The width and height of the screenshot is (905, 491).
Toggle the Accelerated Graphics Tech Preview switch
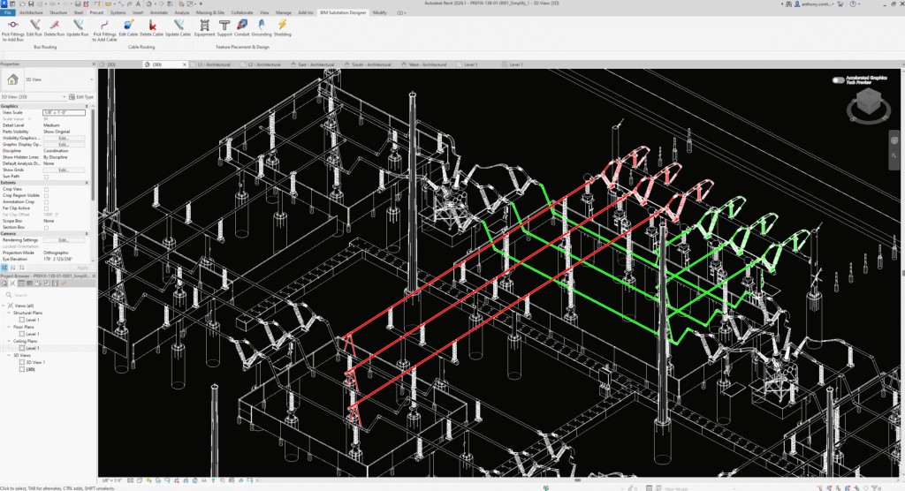839,80
